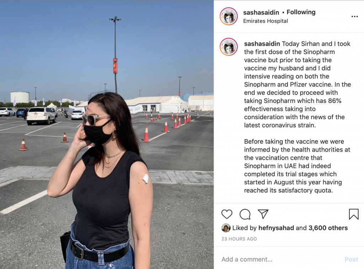Like the post with the heart icon
This screenshot has height=269, width=364.
click(x=227, y=214)
